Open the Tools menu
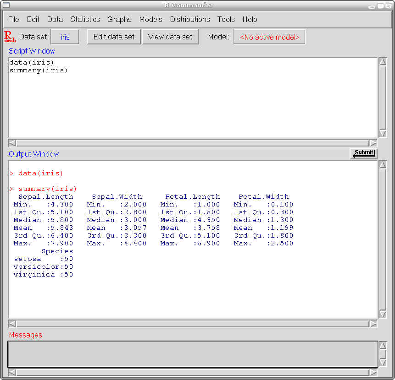This screenshot has width=395, height=380. (x=226, y=19)
